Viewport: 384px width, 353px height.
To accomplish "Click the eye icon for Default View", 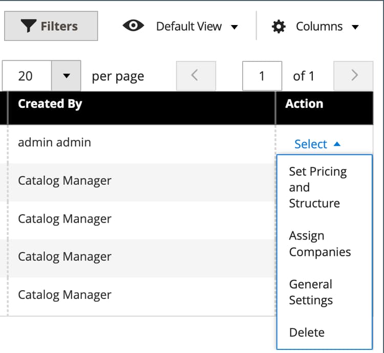I will (x=133, y=26).
